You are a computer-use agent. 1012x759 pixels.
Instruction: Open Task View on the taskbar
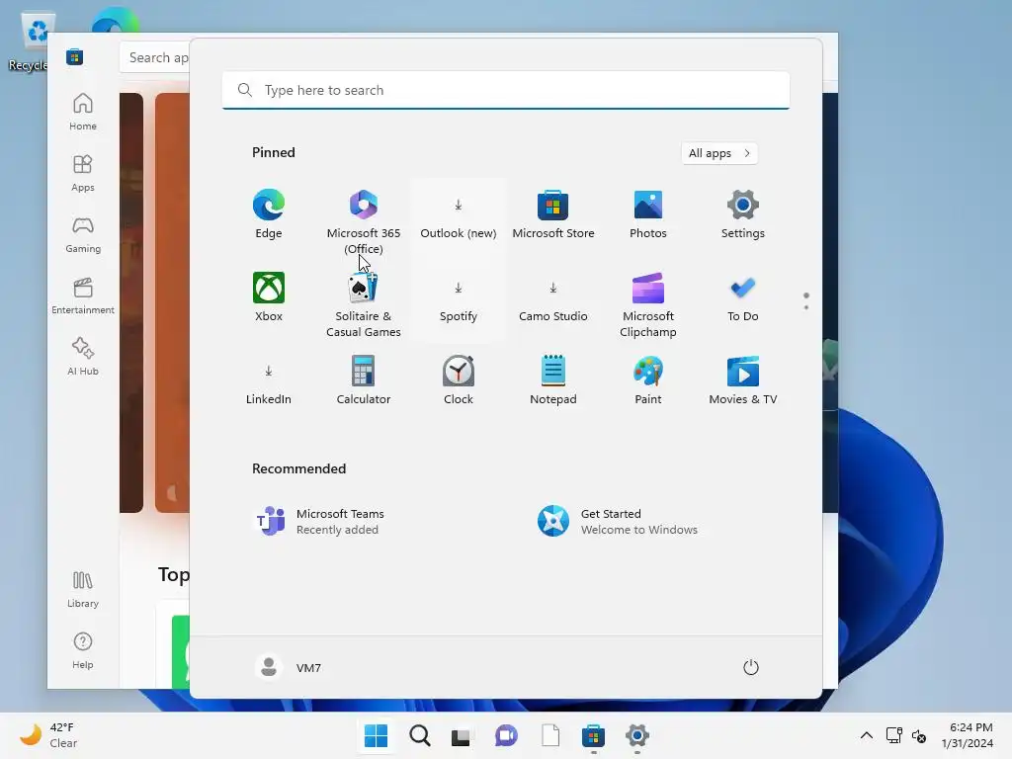point(461,736)
